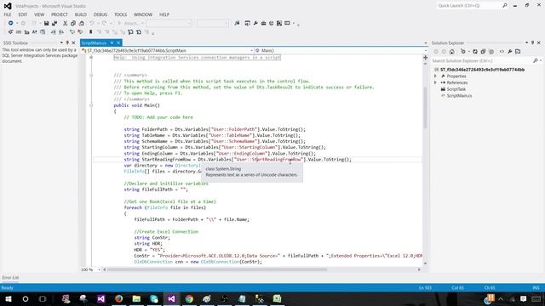Open Chrome from the taskbar

point(189,298)
